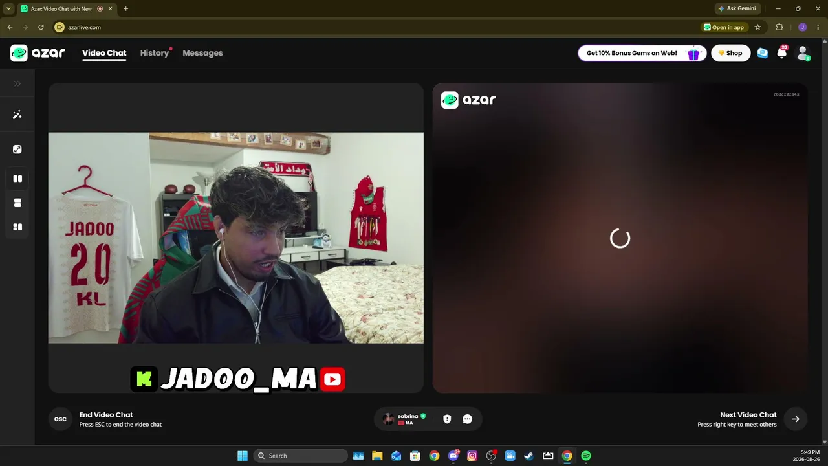Screen dimensions: 828x466
Task: Open a new browser tab
Action: [125, 8]
